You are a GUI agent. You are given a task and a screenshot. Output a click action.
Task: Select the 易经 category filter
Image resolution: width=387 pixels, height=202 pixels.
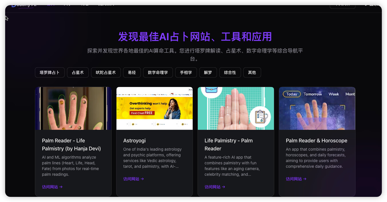(132, 72)
